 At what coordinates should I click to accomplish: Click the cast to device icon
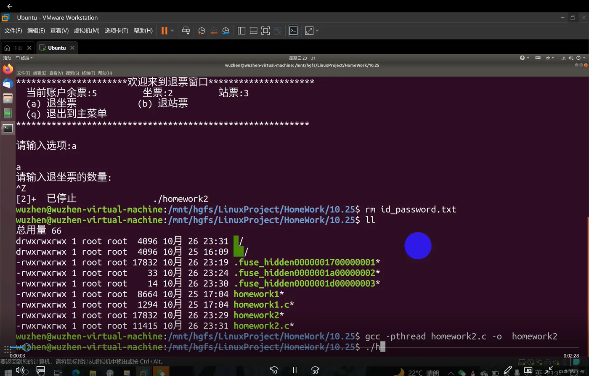[528, 370]
